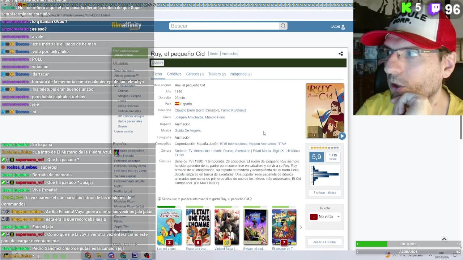Viewport: 463px width, 260px height.
Task: Open the 1.719 votos count
Action: click(x=333, y=157)
